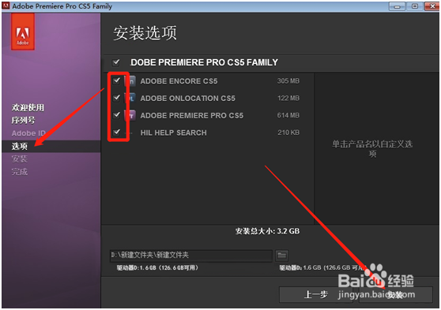Viewport: 441px width, 310px height.
Task: Click the 122 MB size value
Action: (288, 98)
